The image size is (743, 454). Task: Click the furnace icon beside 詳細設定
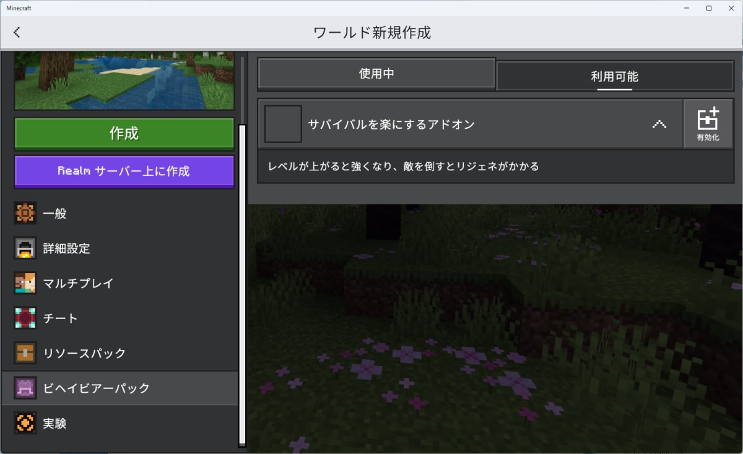point(25,248)
